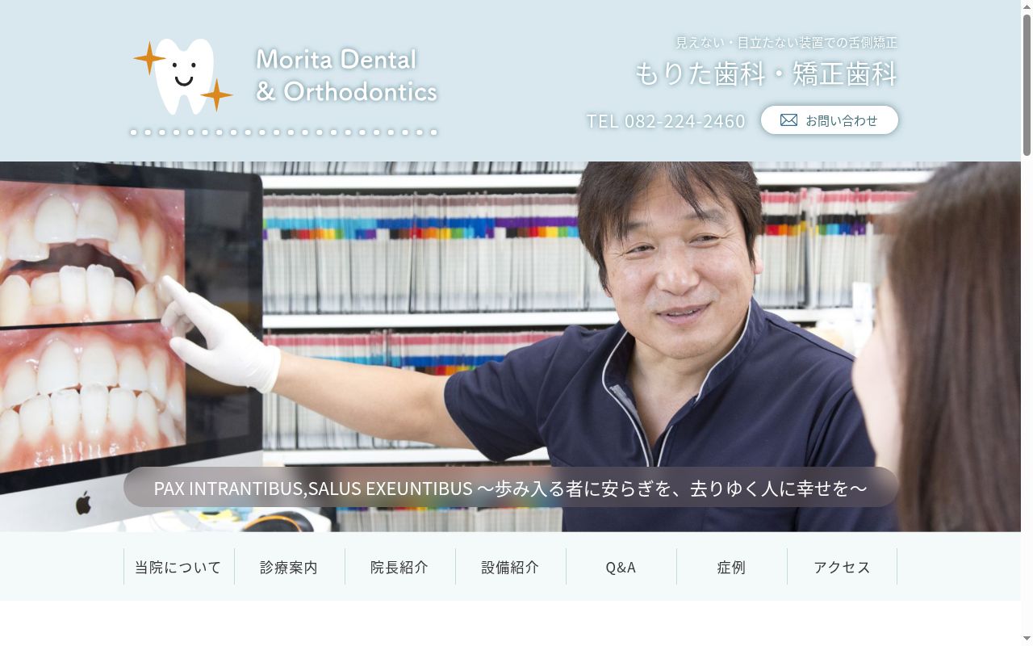1033x646 pixels.
Task: Open the お問い合わせ contact button
Action: pos(829,120)
